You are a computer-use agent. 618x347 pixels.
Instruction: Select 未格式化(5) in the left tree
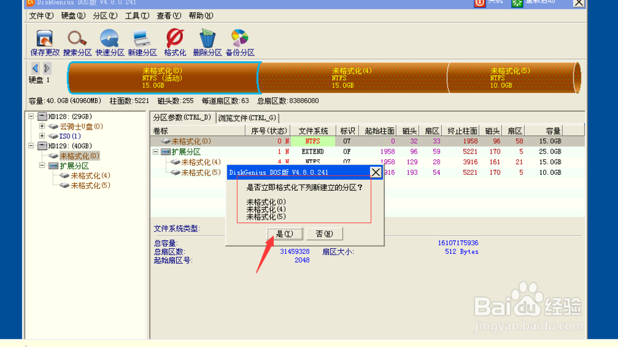[x=90, y=185]
